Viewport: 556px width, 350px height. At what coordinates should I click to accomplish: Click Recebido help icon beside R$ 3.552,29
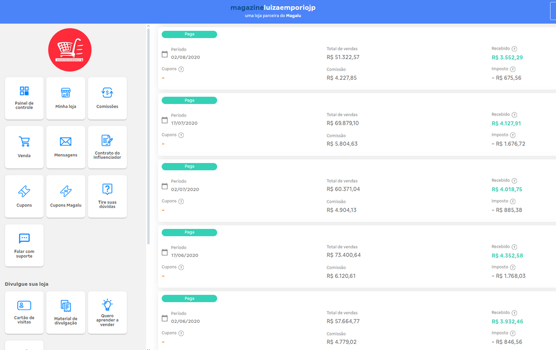pos(514,49)
